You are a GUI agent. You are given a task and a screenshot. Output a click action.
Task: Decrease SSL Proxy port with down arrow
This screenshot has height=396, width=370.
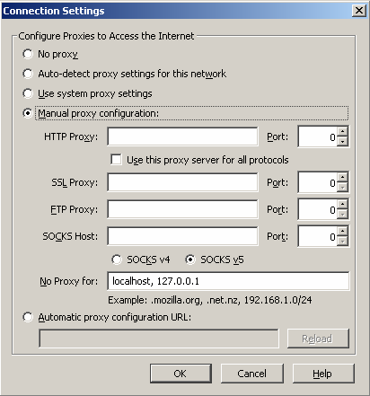click(x=342, y=188)
